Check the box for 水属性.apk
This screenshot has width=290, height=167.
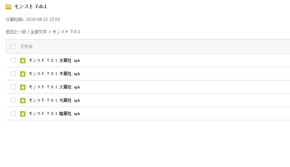[x=13, y=61]
